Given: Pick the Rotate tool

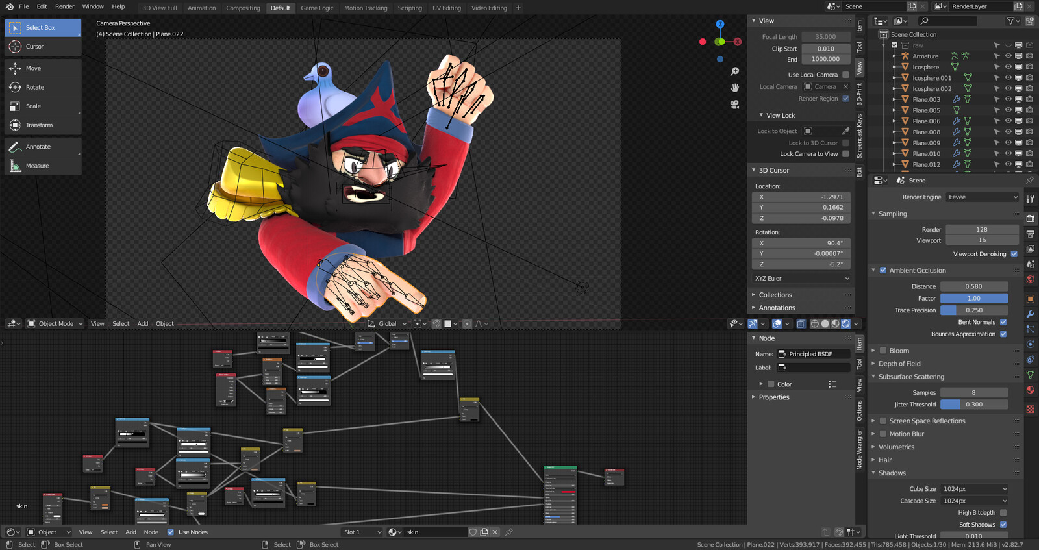Looking at the screenshot, I should (x=43, y=87).
